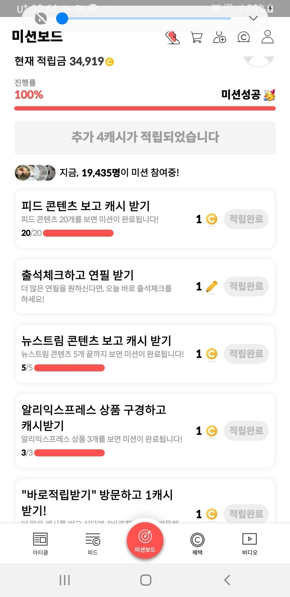
Task: Tap the mission participants avatar group
Action: click(35, 173)
